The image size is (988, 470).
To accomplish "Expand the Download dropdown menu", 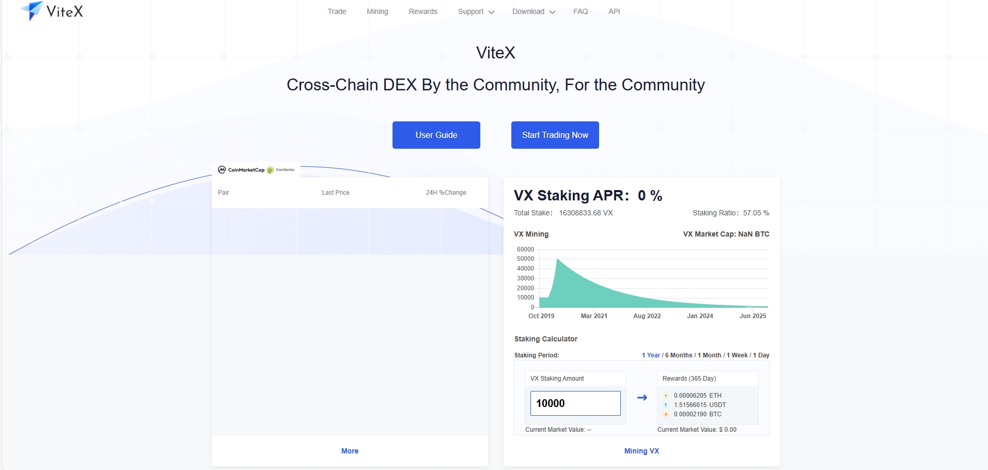I will point(534,11).
